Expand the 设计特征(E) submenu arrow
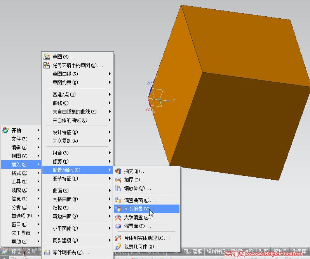 pyautogui.click(x=110, y=132)
